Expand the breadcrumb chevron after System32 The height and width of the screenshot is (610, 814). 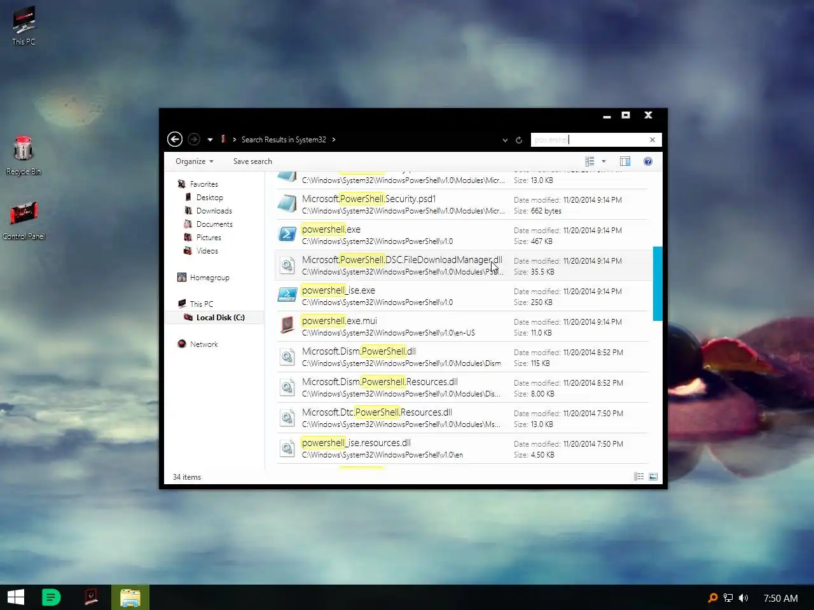[x=334, y=140]
